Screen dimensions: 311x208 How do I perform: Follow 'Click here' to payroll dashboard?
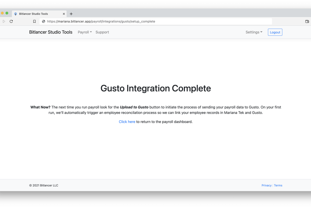click(x=127, y=122)
